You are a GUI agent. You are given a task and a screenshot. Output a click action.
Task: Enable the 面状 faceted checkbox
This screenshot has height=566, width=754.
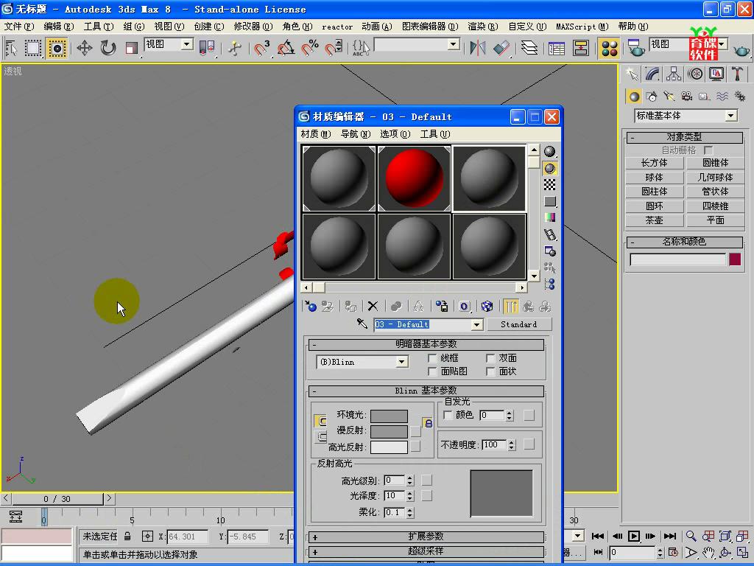490,371
